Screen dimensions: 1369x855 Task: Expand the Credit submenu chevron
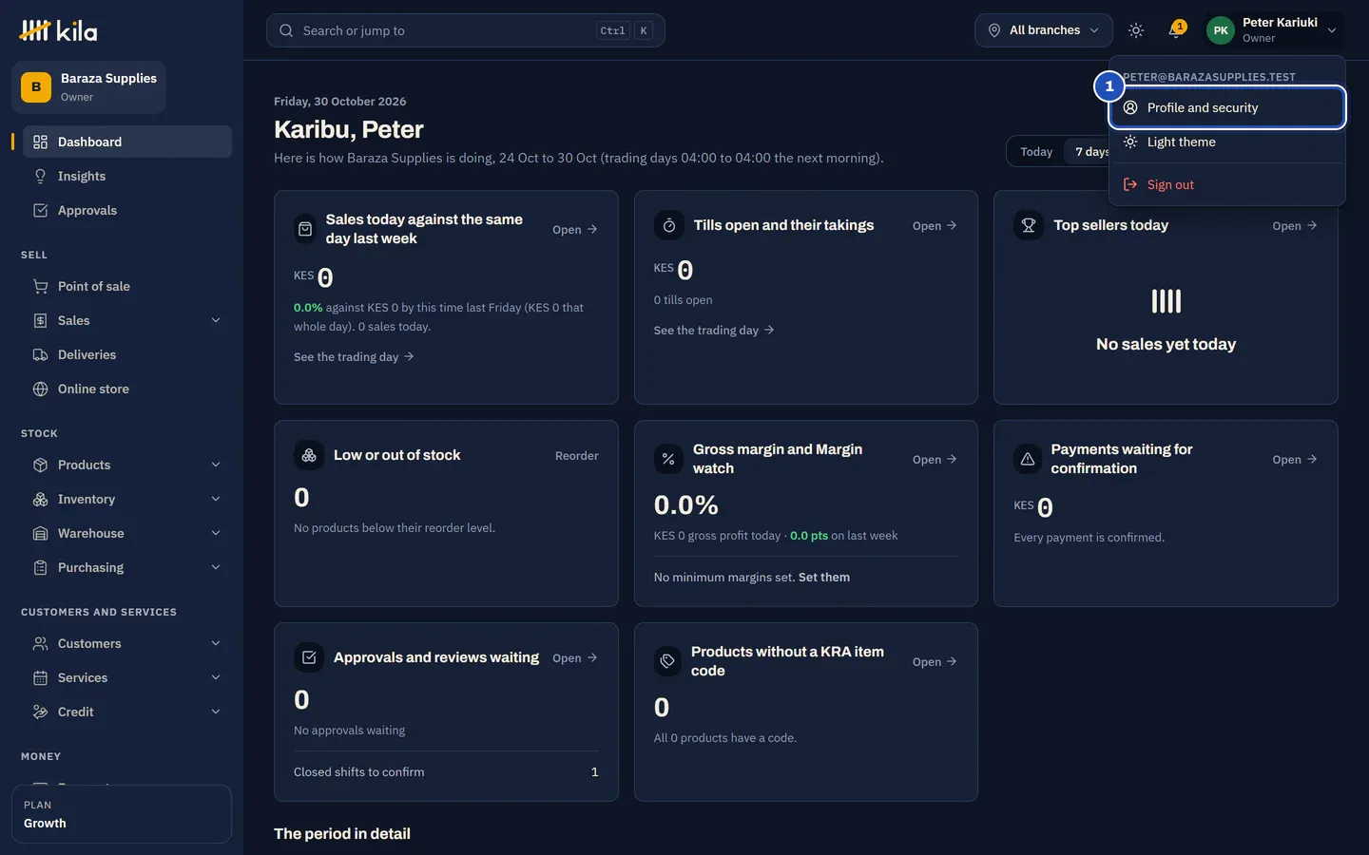pos(216,712)
